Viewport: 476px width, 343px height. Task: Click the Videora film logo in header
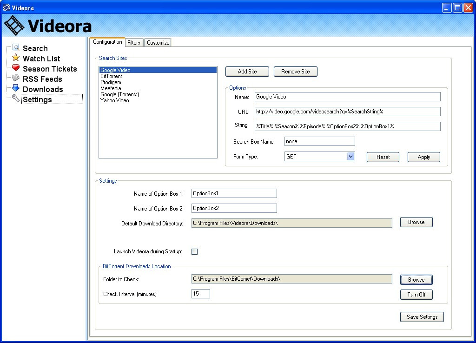[14, 26]
